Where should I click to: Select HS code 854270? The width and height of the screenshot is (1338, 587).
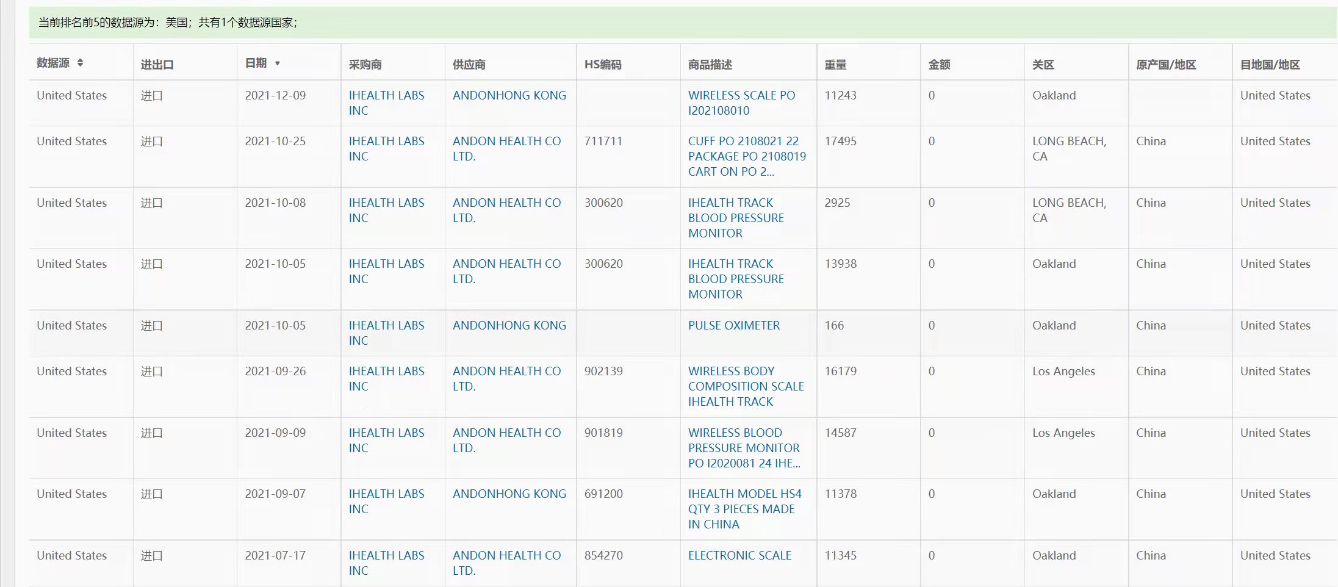click(603, 555)
